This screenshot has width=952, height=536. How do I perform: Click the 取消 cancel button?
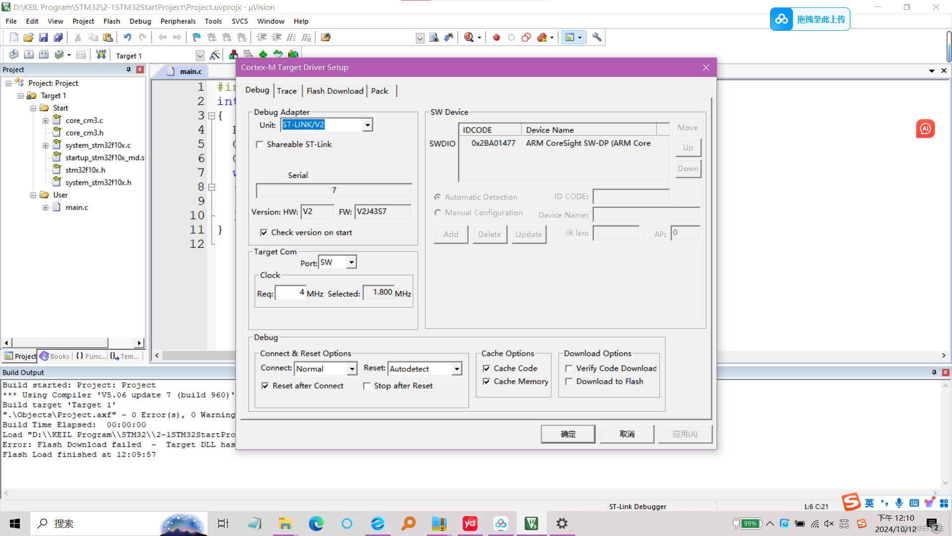click(x=627, y=434)
